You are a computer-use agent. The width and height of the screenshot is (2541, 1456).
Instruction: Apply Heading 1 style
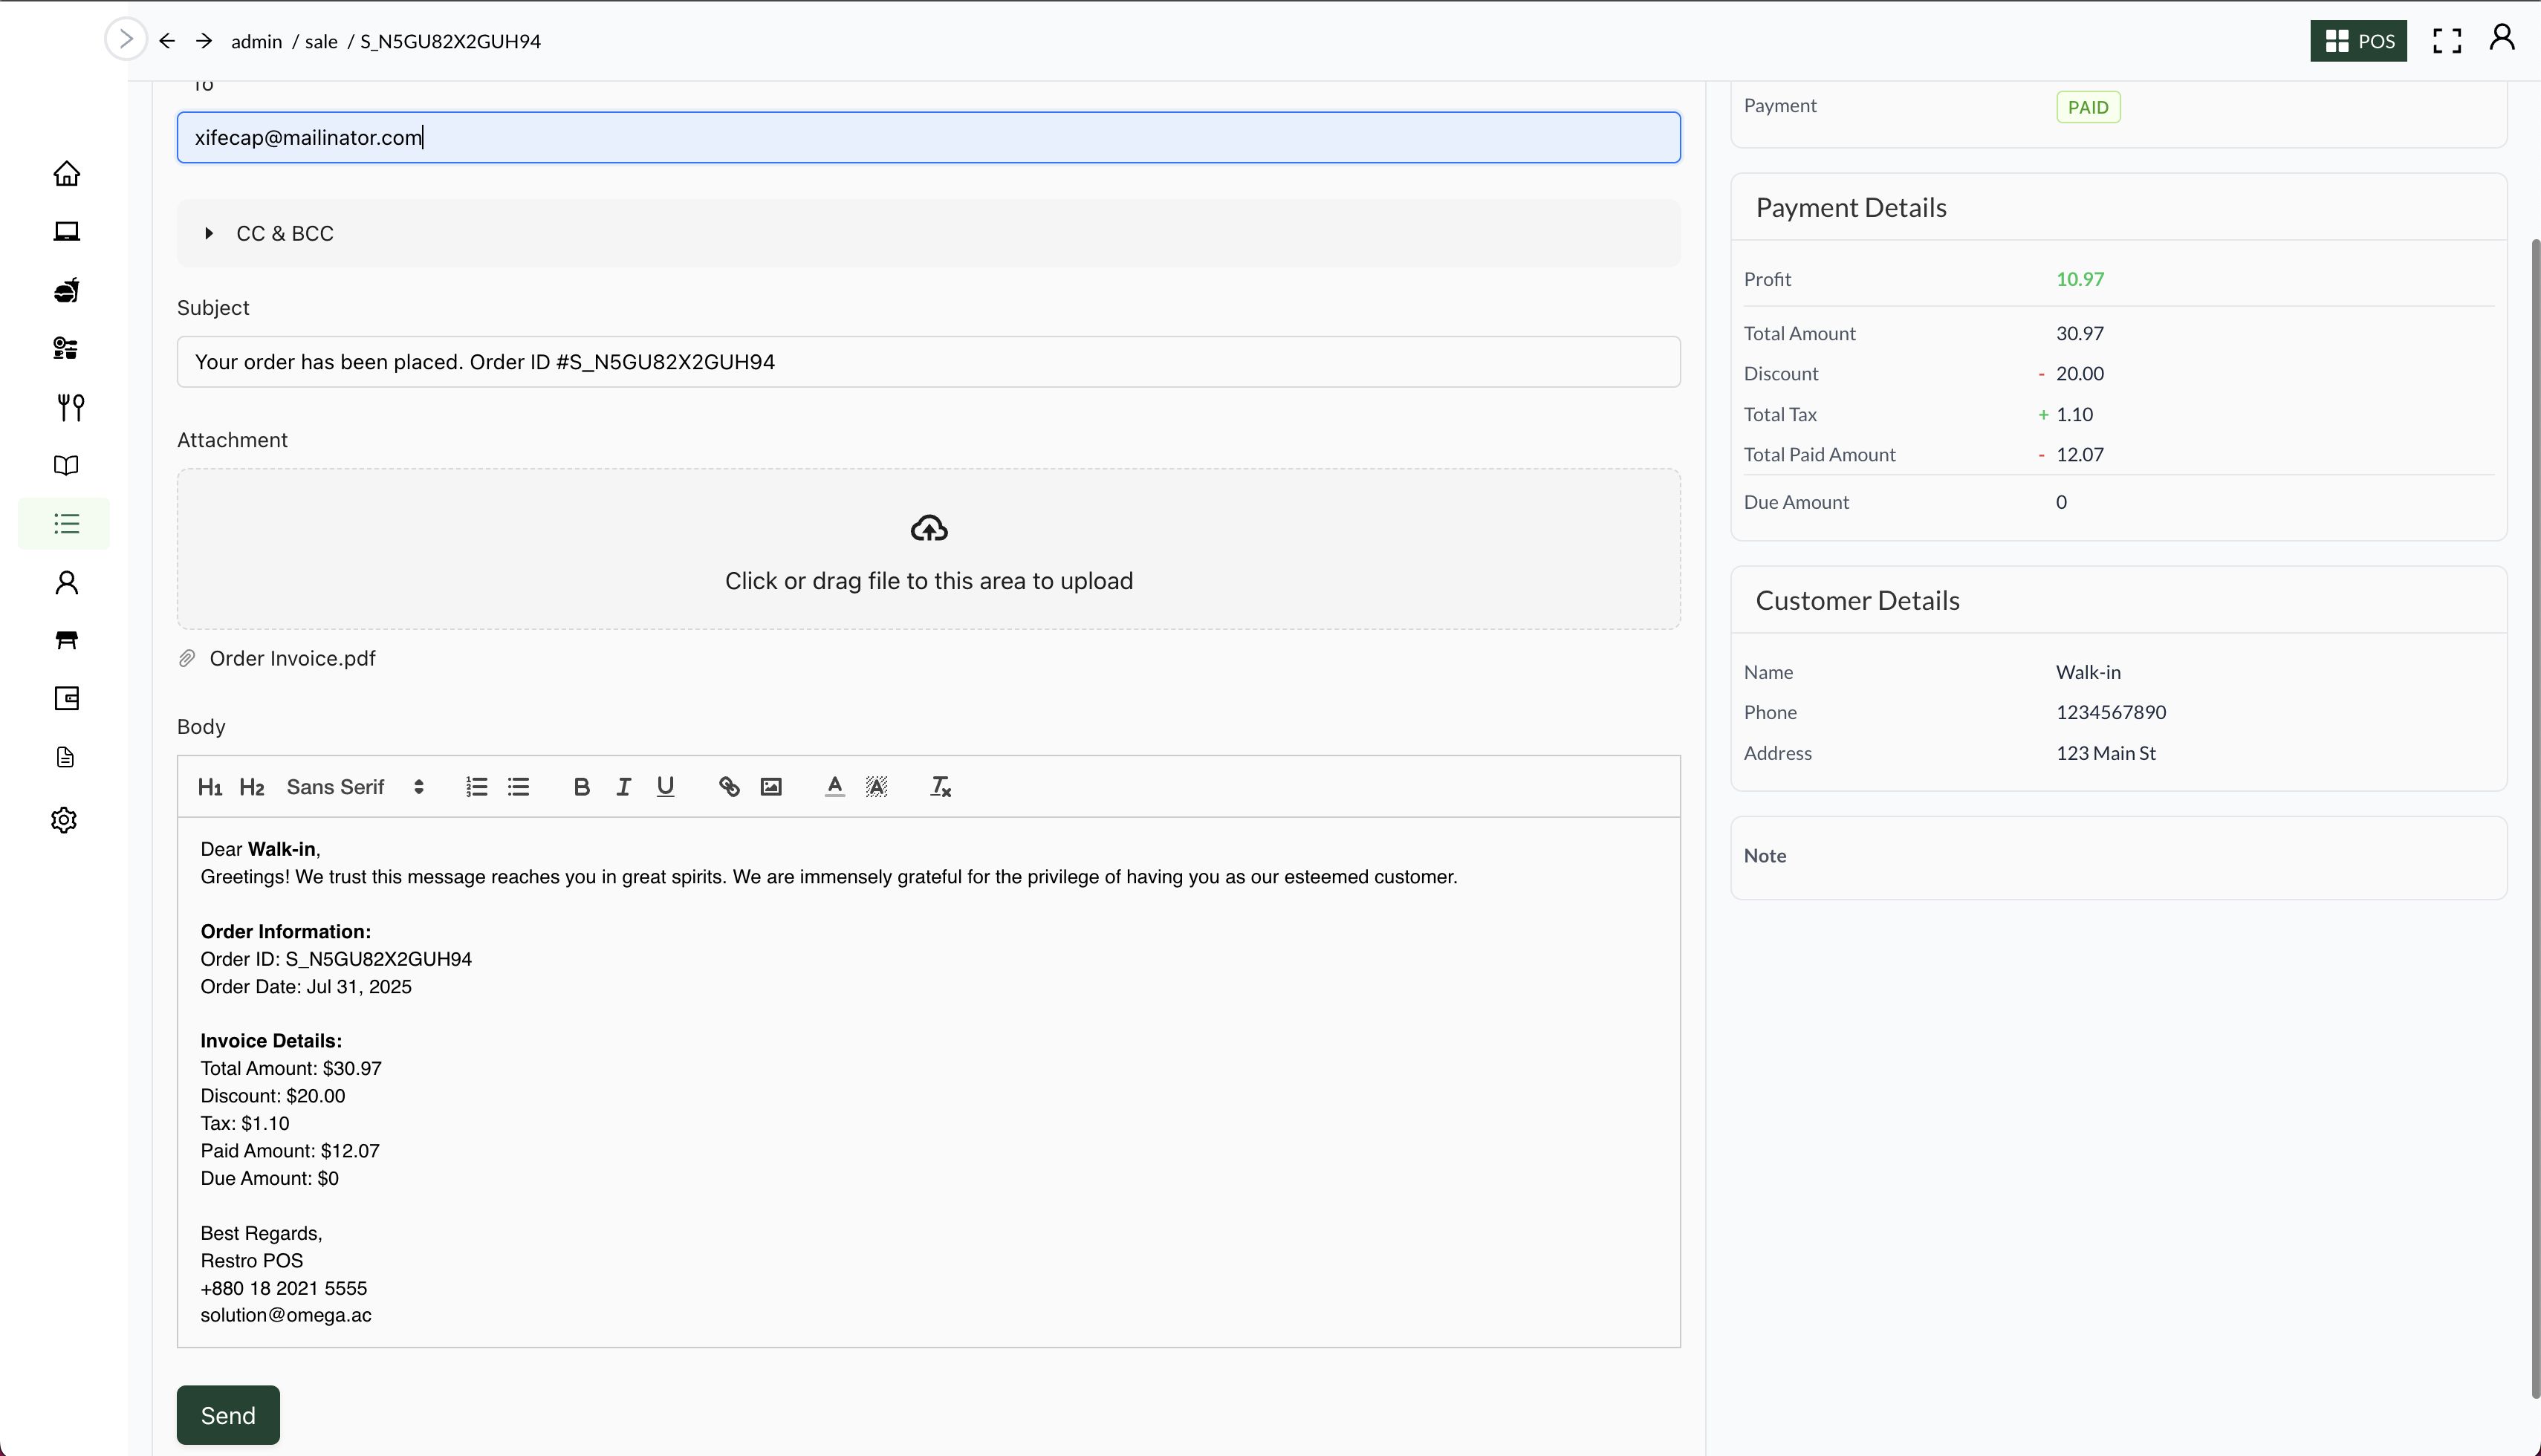209,787
